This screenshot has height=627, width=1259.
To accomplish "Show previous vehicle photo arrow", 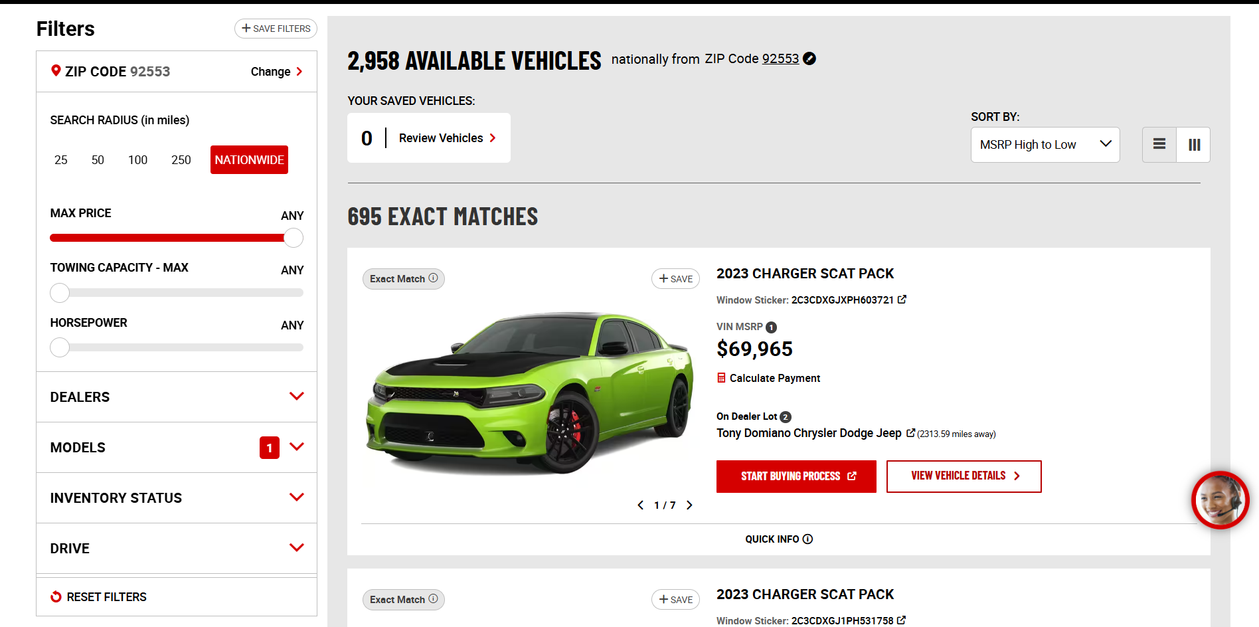I will (x=641, y=505).
